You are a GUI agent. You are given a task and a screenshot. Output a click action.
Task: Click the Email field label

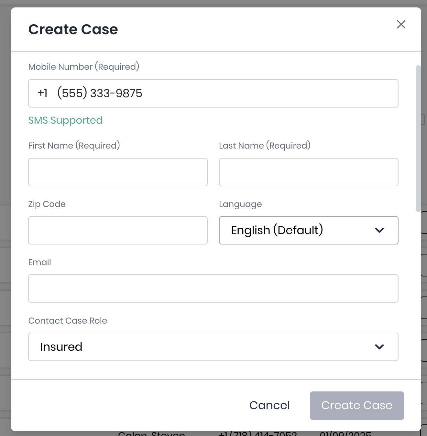tap(39, 262)
